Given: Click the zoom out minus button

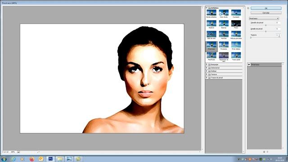Looking at the screenshot, I should (5, 152).
